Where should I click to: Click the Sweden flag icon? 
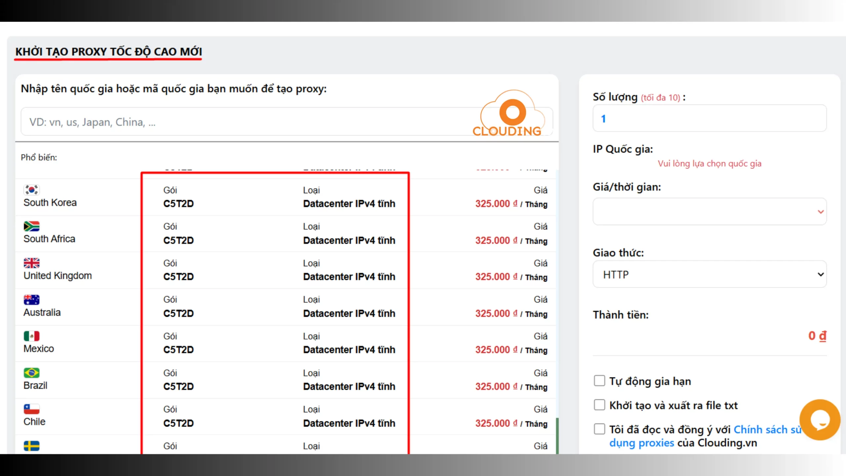coord(31,446)
